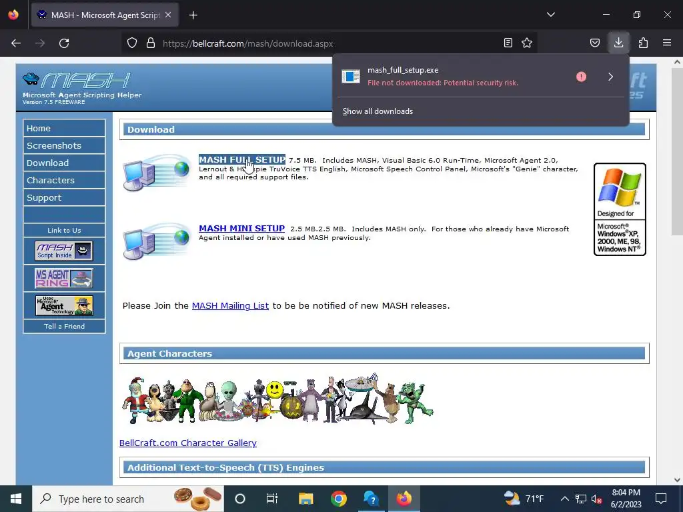The width and height of the screenshot is (683, 512).
Task: Open the Download sidebar link
Action: (x=64, y=163)
